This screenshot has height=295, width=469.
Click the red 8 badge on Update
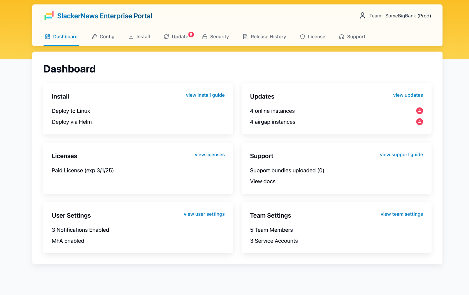tap(191, 35)
